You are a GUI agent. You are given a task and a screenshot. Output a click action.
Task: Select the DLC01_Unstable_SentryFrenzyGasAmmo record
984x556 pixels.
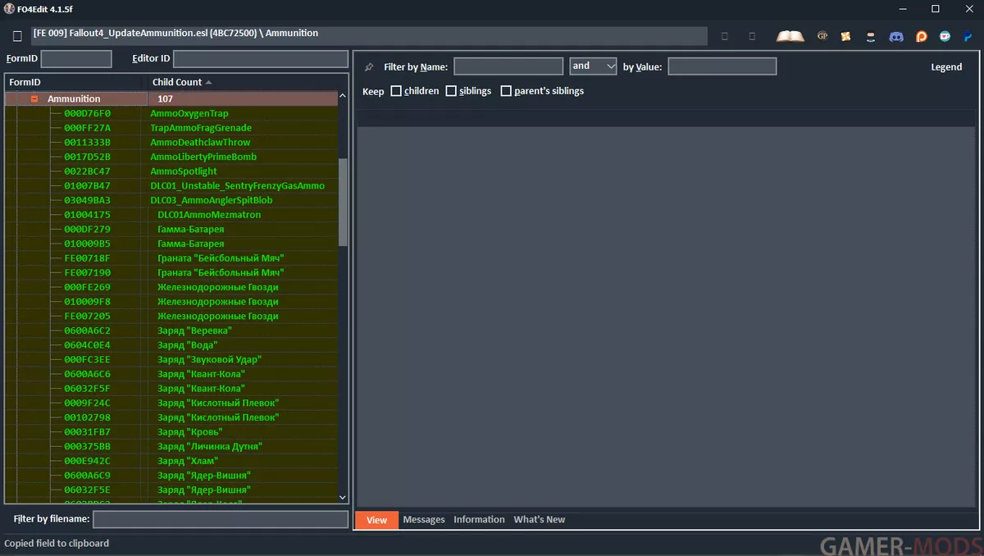tap(171, 186)
